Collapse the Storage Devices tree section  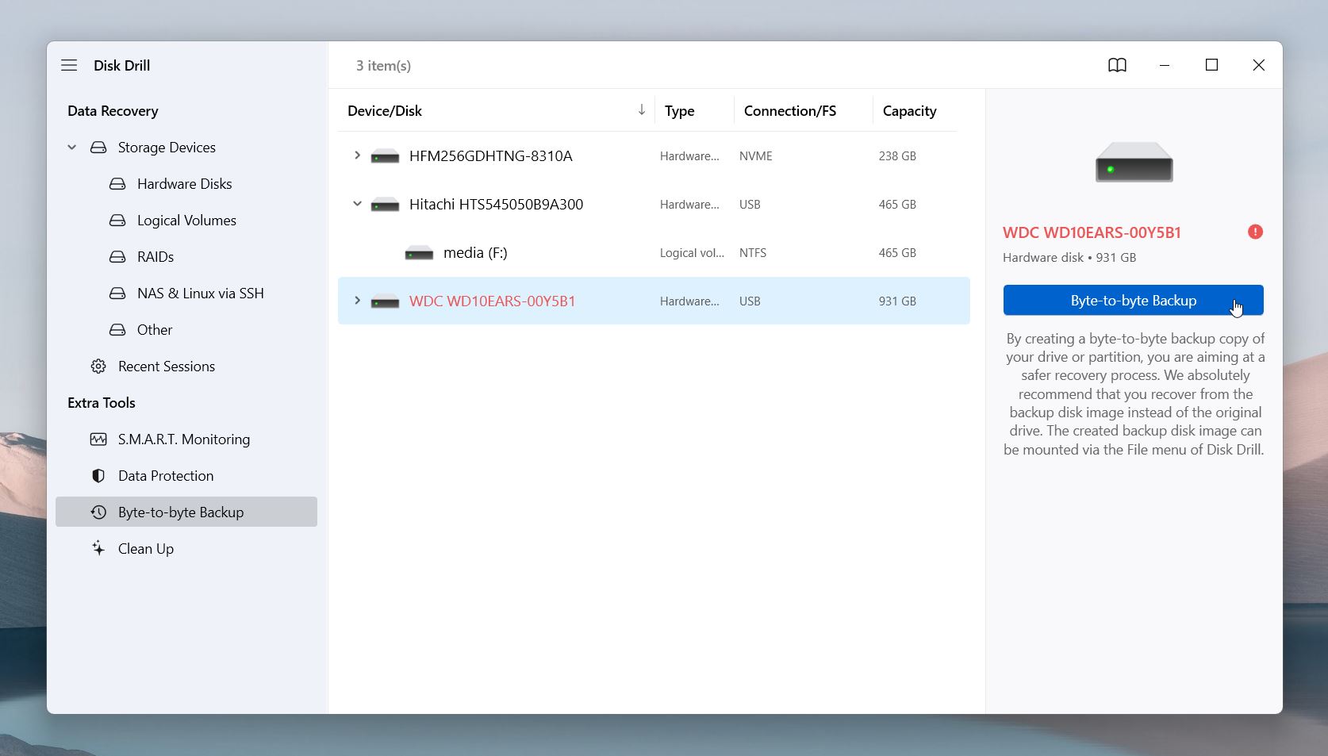point(71,148)
